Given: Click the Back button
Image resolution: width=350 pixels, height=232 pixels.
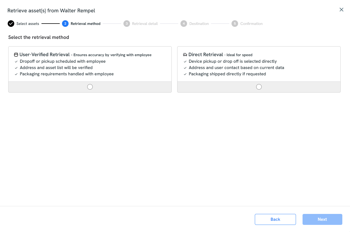Looking at the screenshot, I should point(275,219).
